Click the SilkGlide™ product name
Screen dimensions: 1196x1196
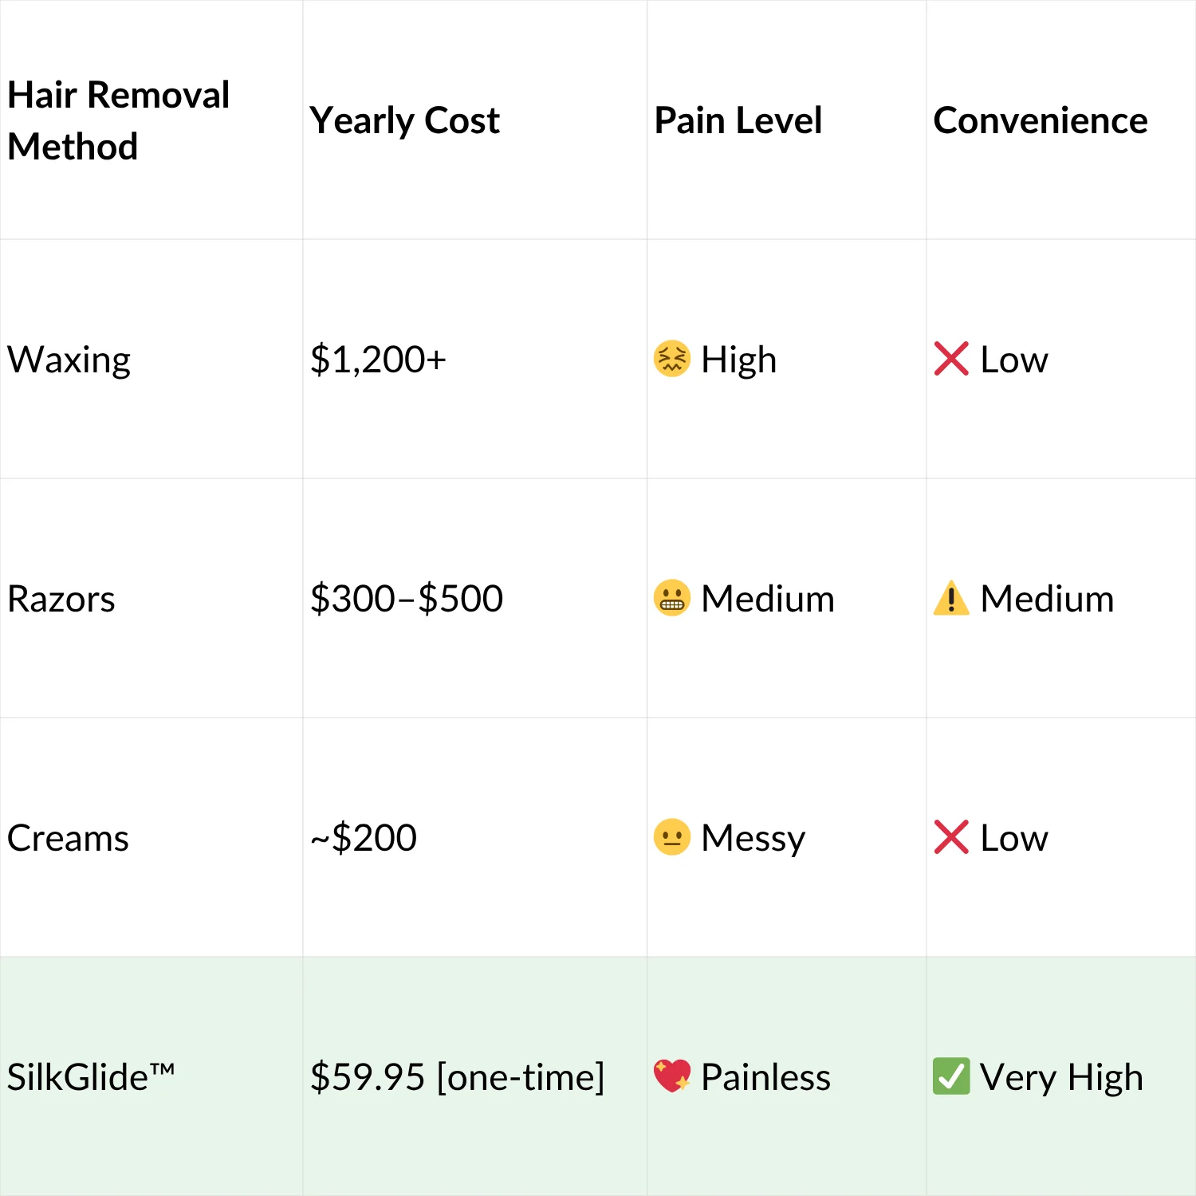90,1077
